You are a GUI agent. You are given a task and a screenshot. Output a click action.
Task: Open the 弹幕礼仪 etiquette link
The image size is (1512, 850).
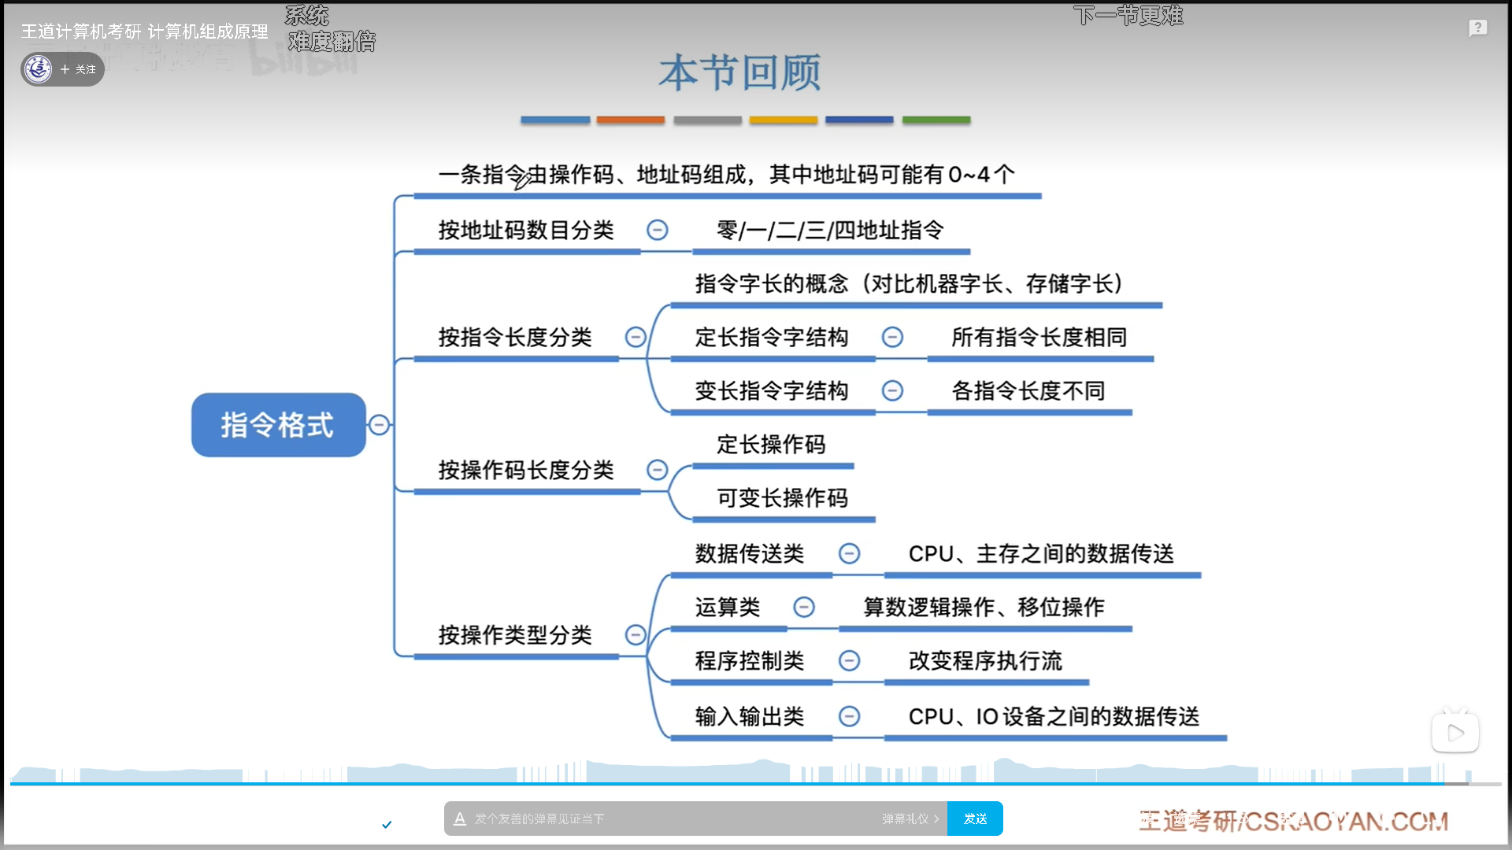pyautogui.click(x=910, y=819)
